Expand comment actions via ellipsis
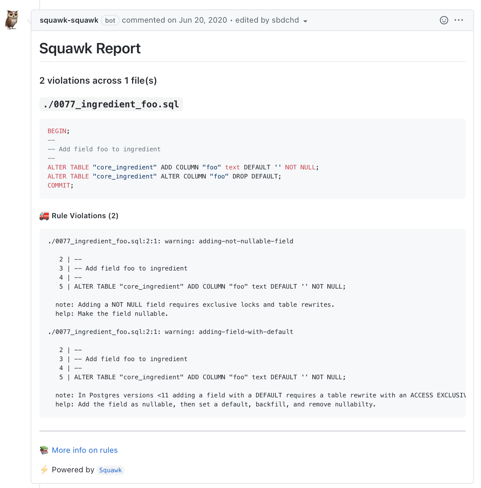The height and width of the screenshot is (488, 481). pyautogui.click(x=459, y=20)
